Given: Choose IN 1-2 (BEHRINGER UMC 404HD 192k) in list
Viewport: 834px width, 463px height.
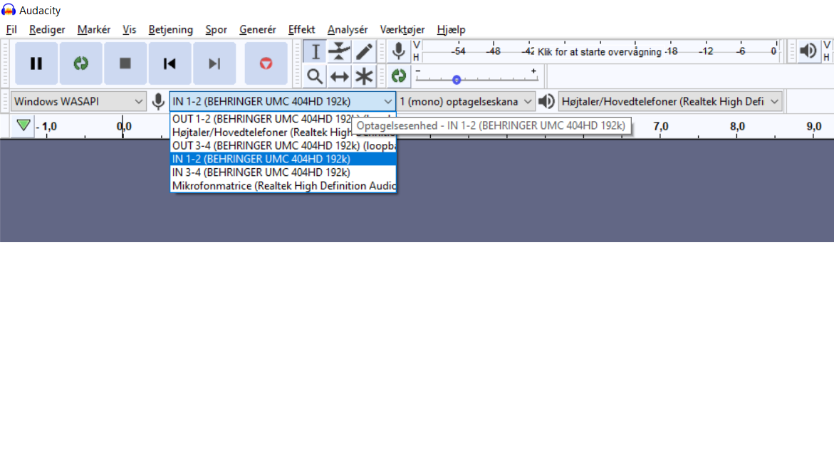Looking at the screenshot, I should point(283,159).
